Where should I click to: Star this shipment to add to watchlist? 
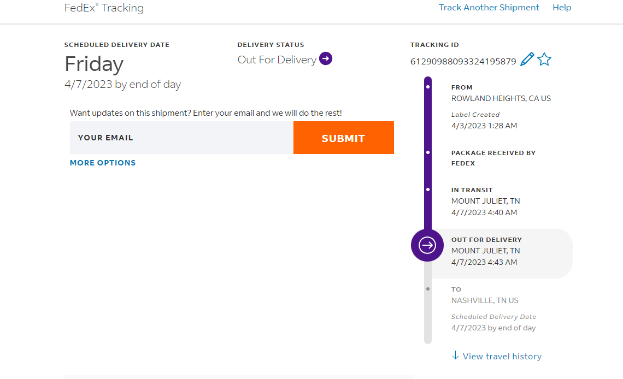coord(544,60)
